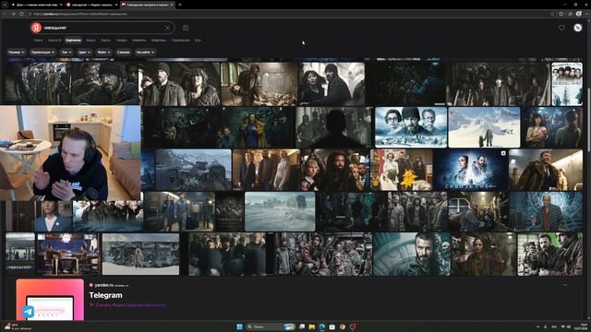The image size is (591, 332).
Task: Click the red Yandex Browser taskbar icon
Action: [353, 326]
